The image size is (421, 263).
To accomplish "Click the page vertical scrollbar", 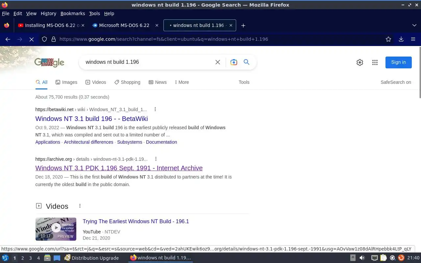I will tap(420, 72).
